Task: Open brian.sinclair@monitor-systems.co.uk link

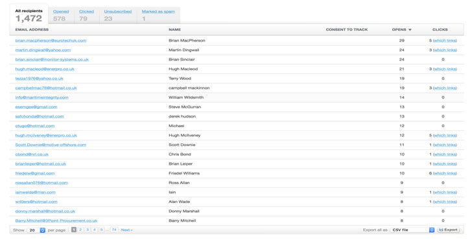Action: [52, 60]
